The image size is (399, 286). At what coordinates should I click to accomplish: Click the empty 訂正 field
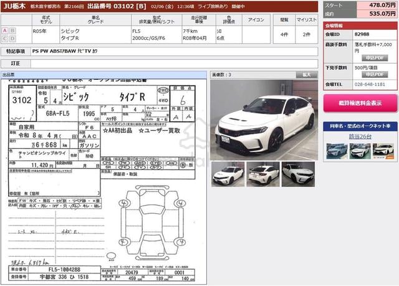click(175, 64)
